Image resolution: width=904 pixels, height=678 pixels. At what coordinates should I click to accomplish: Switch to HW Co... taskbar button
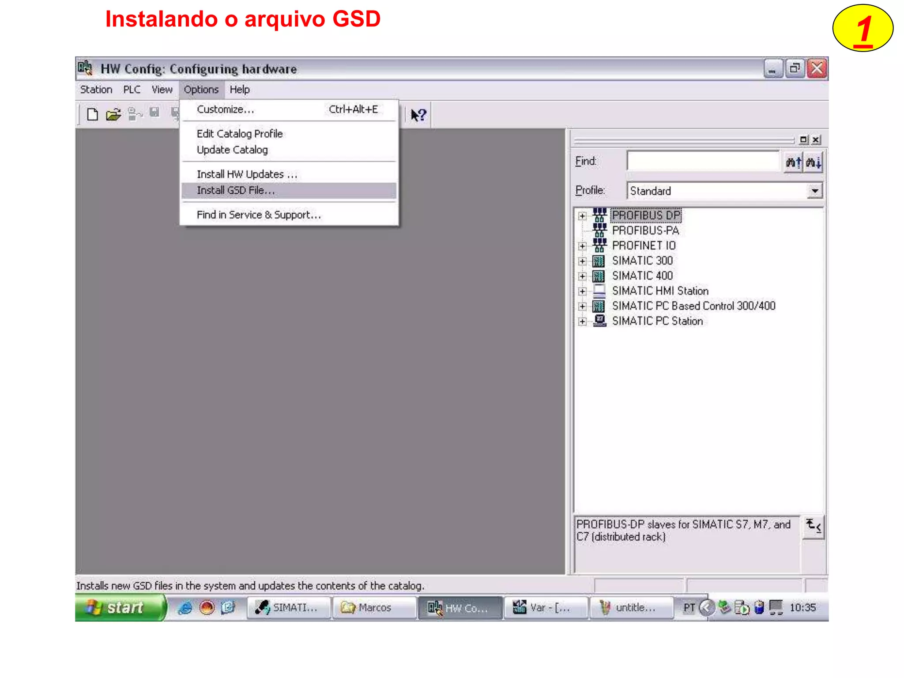pyautogui.click(x=460, y=608)
